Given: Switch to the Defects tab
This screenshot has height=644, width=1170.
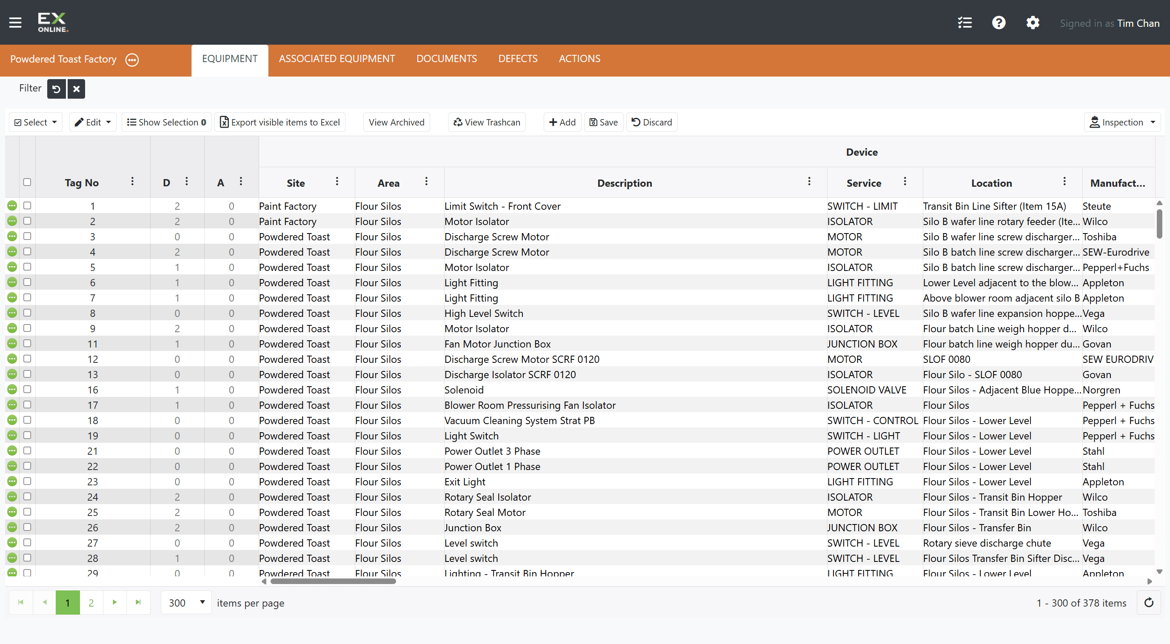Looking at the screenshot, I should pyautogui.click(x=518, y=59).
